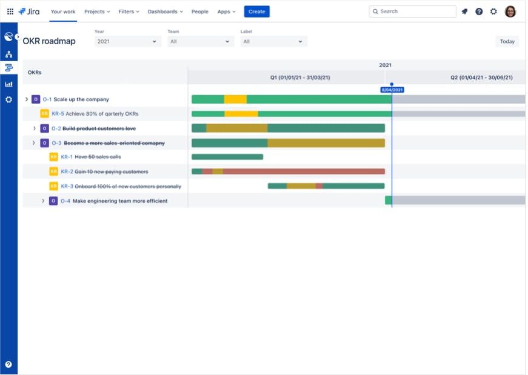Click 'Make engineering team more efficient' text
This screenshot has height=375, width=528.
tap(120, 201)
